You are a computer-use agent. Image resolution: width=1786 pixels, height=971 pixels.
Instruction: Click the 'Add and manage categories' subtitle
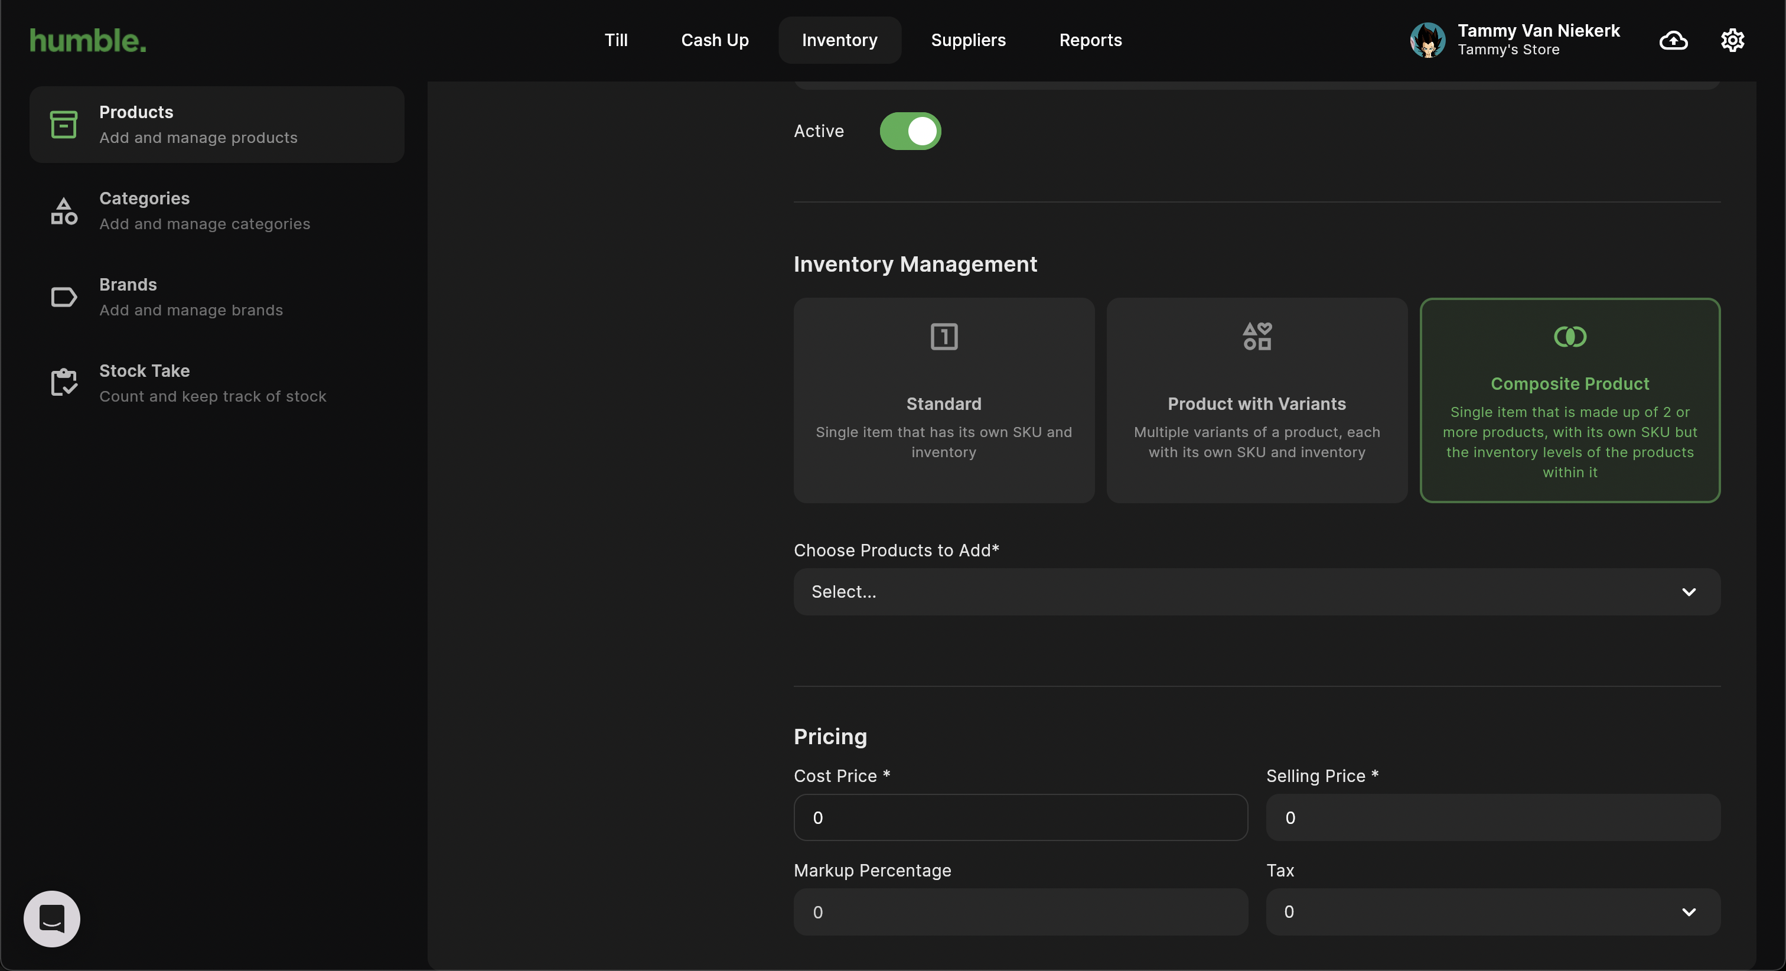point(204,224)
